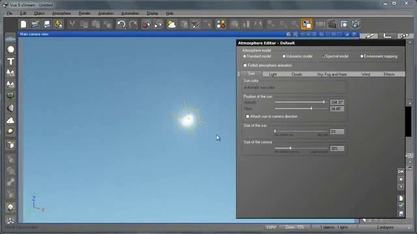Select the 3D Text tool
The image size is (417, 234).
(10, 62)
